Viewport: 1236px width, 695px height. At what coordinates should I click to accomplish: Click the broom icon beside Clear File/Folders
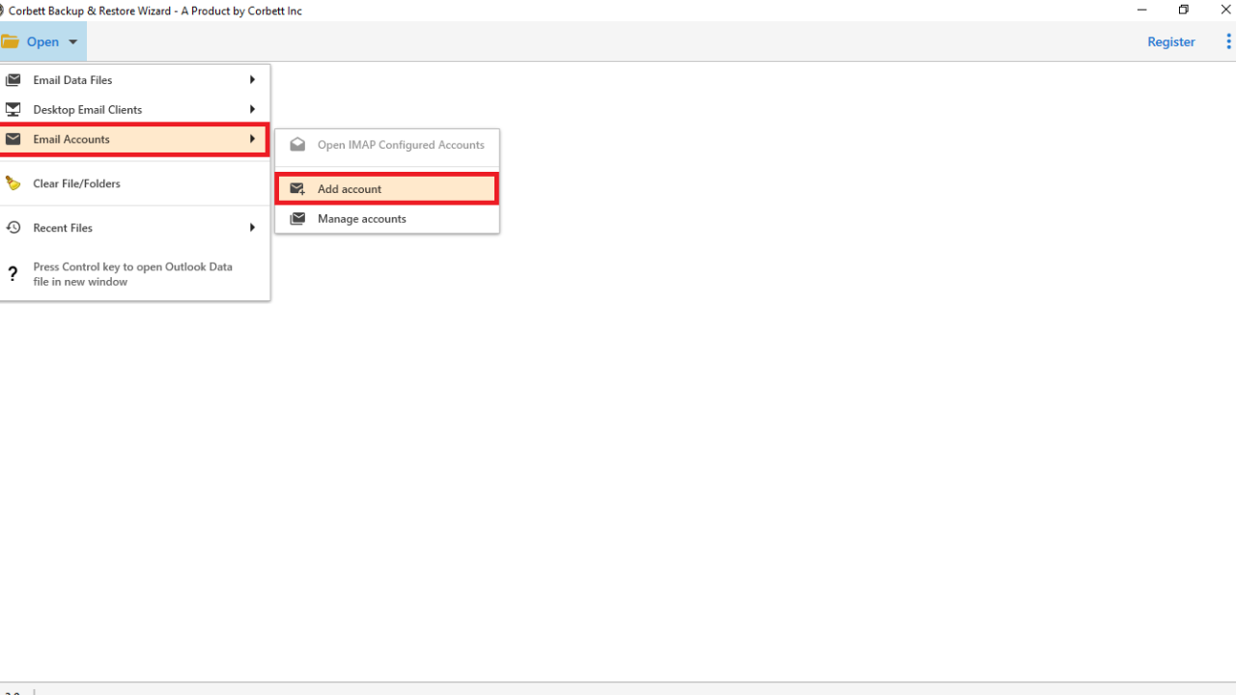click(14, 182)
